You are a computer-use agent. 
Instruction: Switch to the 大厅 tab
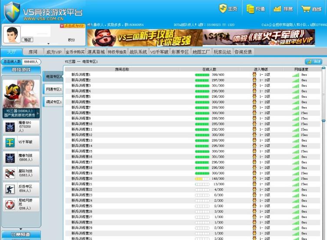[11, 52]
